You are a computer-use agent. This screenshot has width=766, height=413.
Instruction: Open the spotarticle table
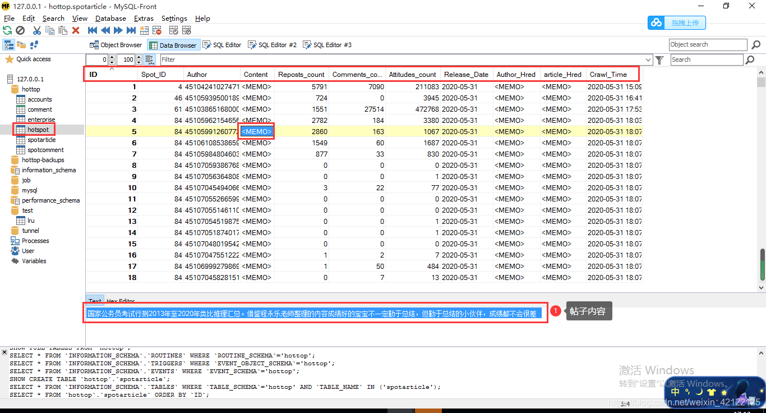(36, 140)
